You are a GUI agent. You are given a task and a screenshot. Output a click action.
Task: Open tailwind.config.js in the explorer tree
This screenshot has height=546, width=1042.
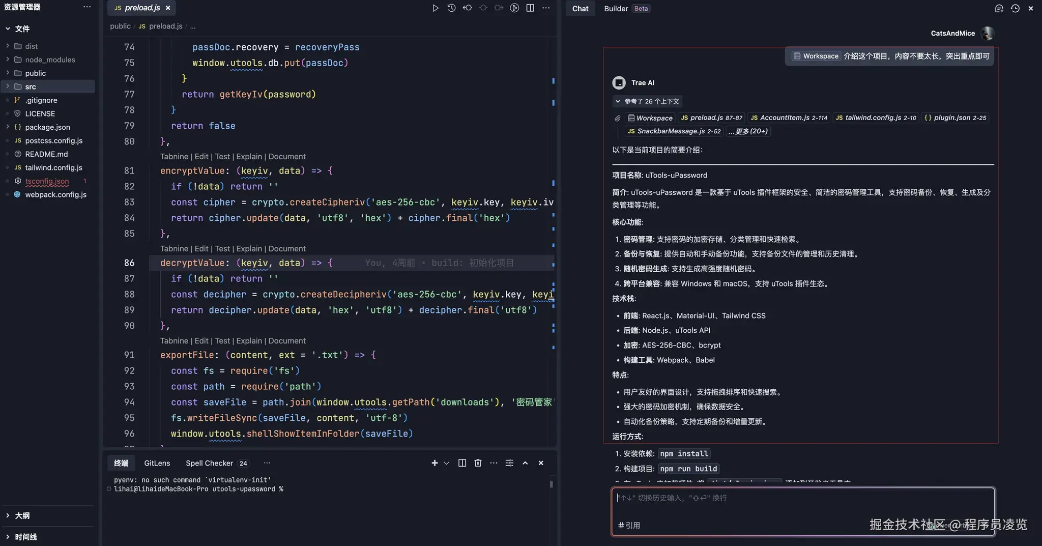point(54,167)
